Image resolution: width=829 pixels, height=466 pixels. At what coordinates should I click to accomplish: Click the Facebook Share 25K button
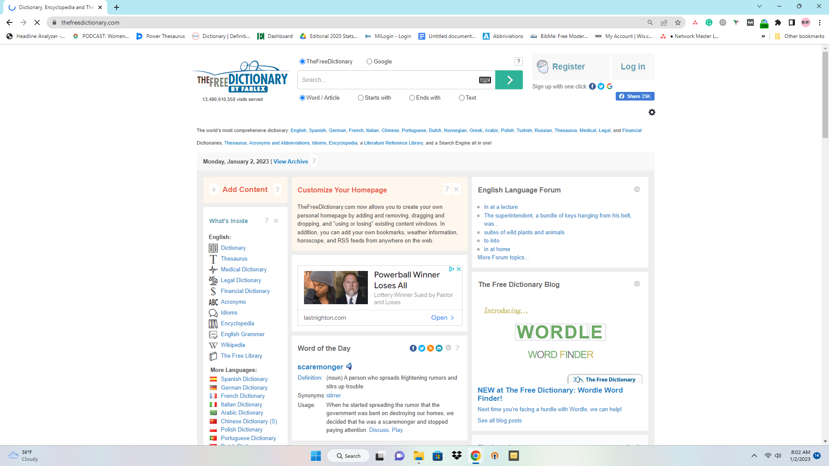pyautogui.click(x=635, y=96)
